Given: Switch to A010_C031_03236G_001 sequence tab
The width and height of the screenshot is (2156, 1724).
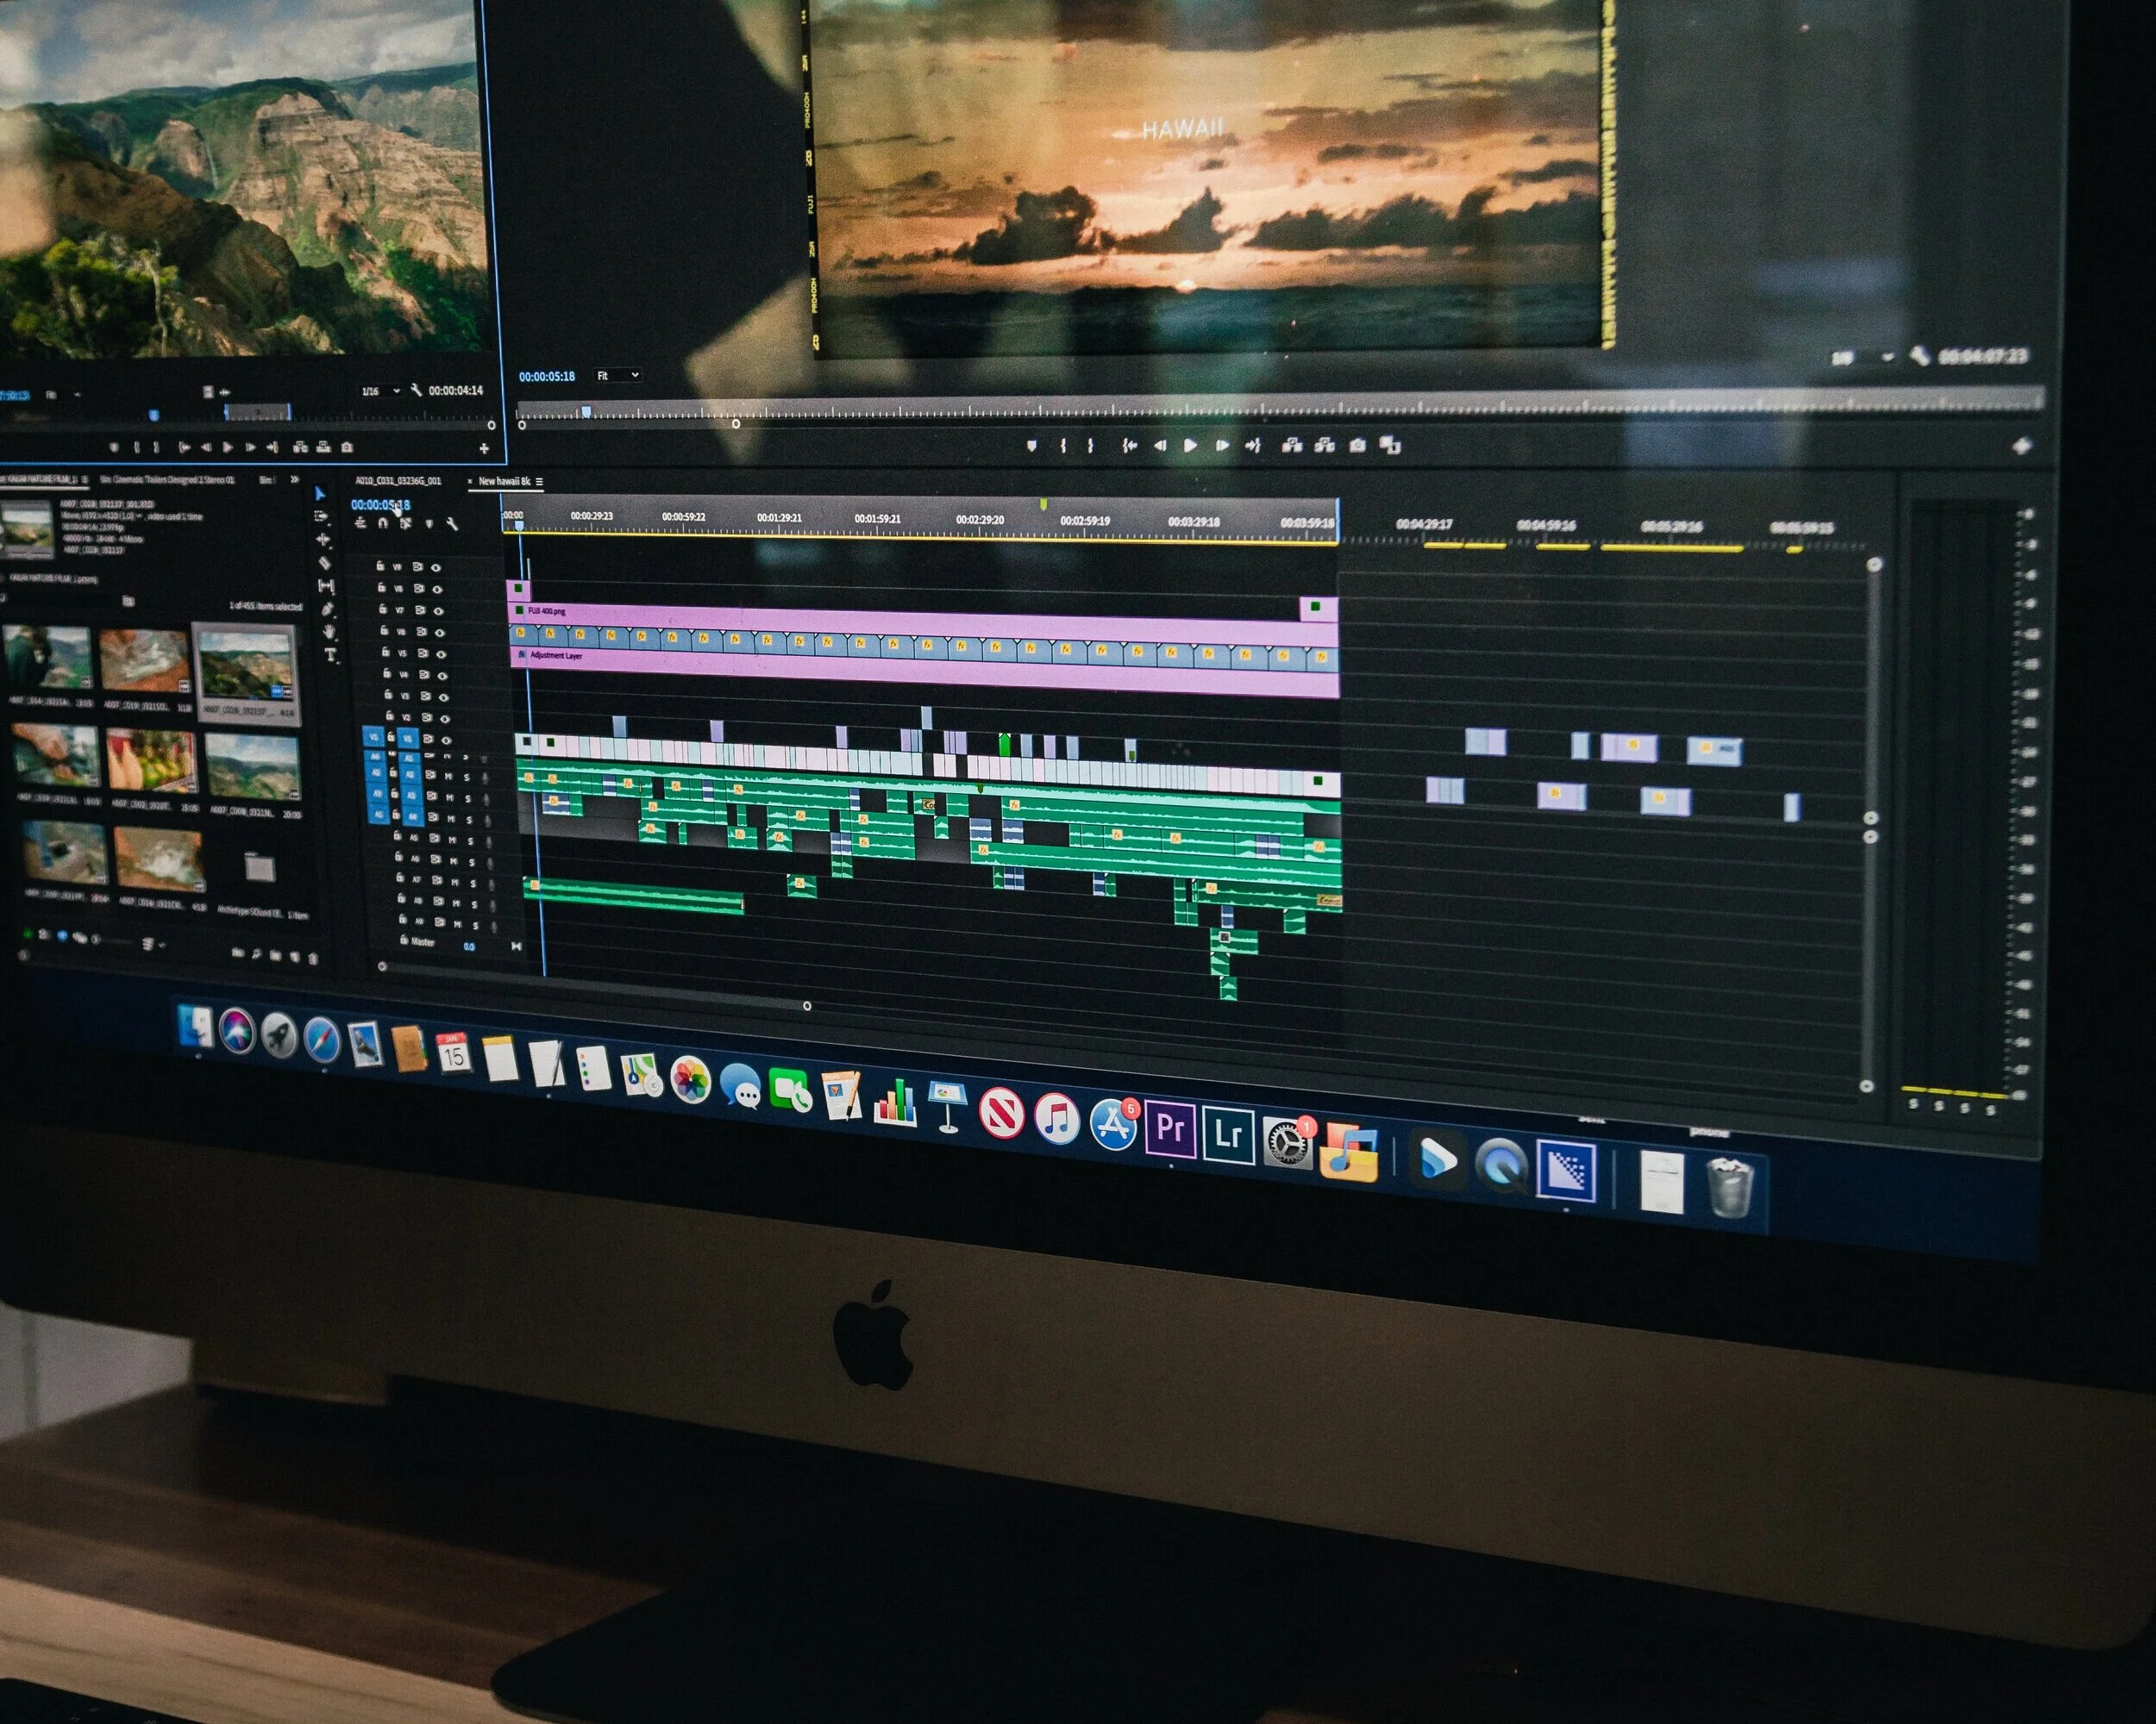Looking at the screenshot, I should click(398, 481).
